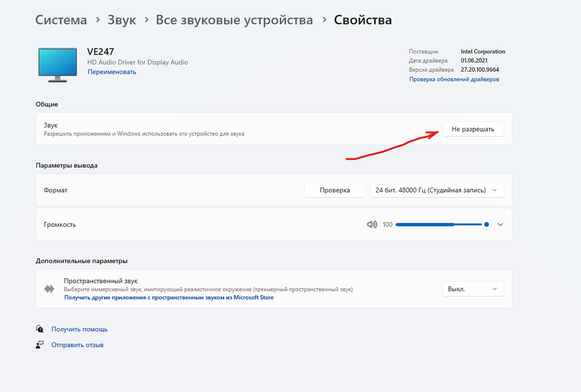The height and width of the screenshot is (392, 581).
Task: Open Проверка обновлений драйверов link
Action: pyautogui.click(x=454, y=78)
